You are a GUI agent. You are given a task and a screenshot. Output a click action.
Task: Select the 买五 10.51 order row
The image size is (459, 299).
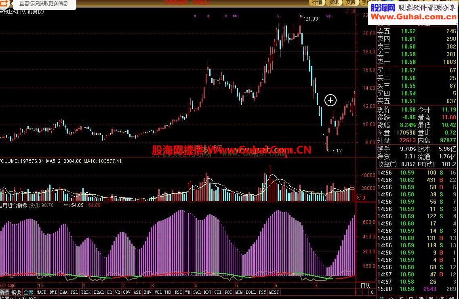[x=417, y=101]
